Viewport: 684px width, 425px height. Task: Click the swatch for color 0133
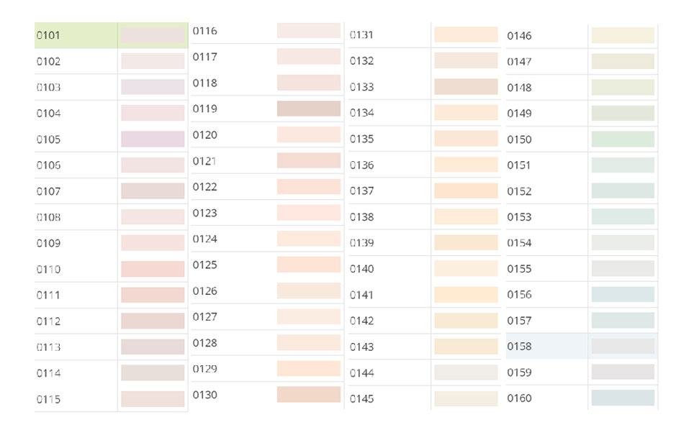point(466,87)
